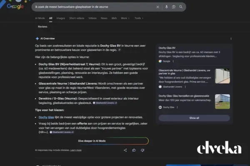
Task: Switch to Images tab
Action: pos(60,18)
